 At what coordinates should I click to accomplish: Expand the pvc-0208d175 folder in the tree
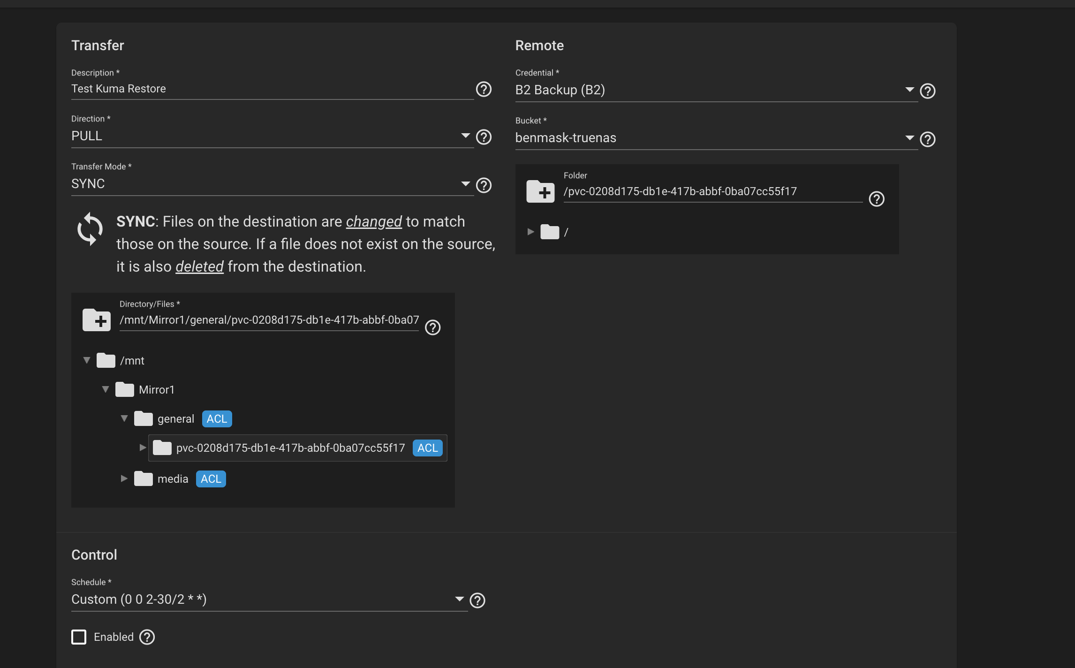click(x=142, y=448)
